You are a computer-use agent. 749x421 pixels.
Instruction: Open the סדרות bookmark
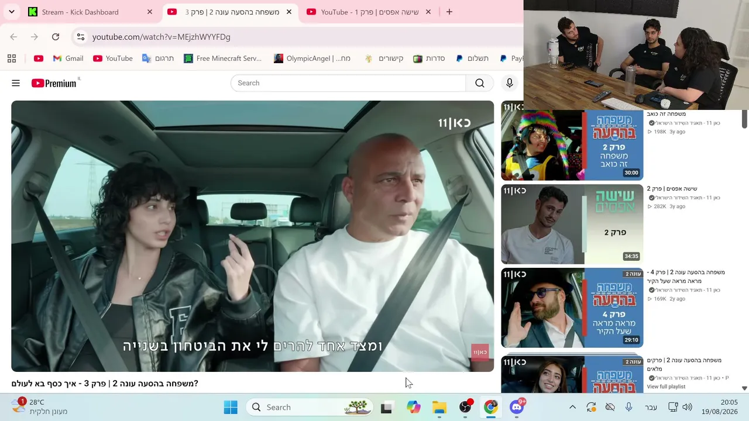[x=429, y=58]
